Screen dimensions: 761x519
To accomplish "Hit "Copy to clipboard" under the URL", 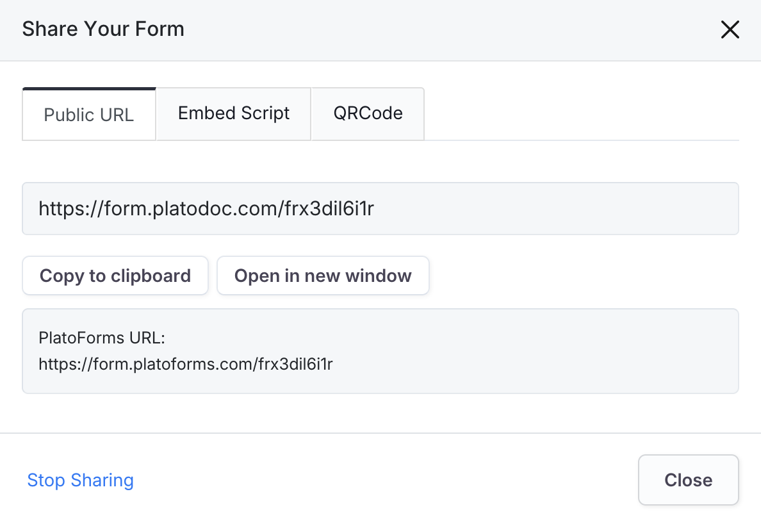I will (x=115, y=276).
